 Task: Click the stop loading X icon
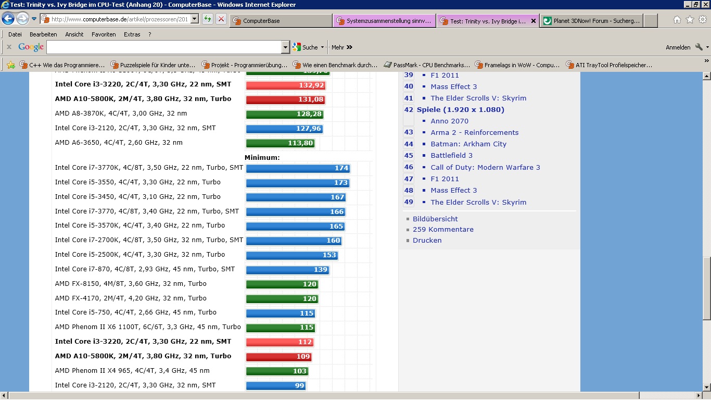[221, 19]
